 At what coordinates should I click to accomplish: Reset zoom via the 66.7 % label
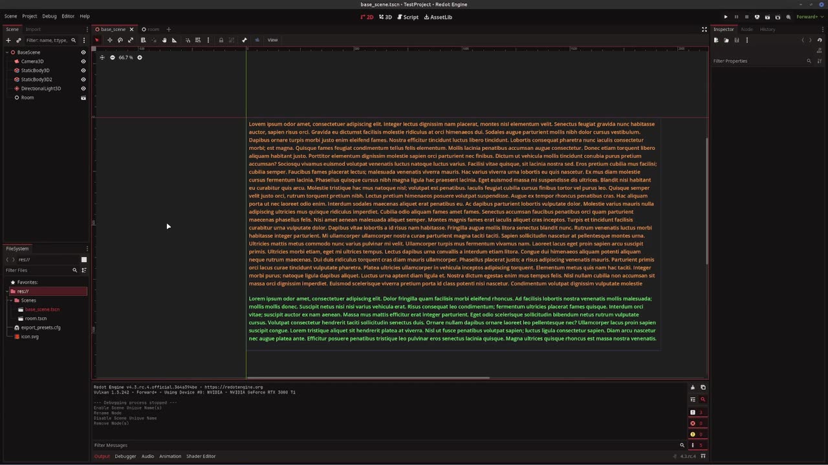(125, 57)
